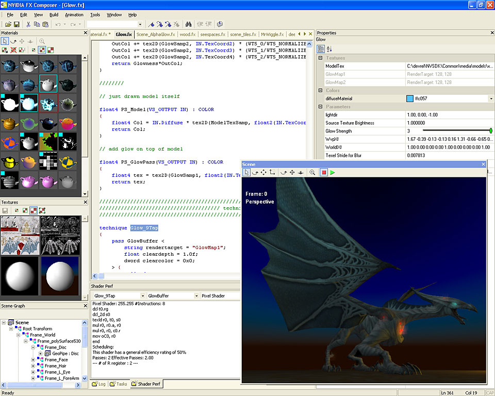This screenshot has width=495, height=396.
Task: Switch to the Log tab at bottom
Action: click(99, 384)
